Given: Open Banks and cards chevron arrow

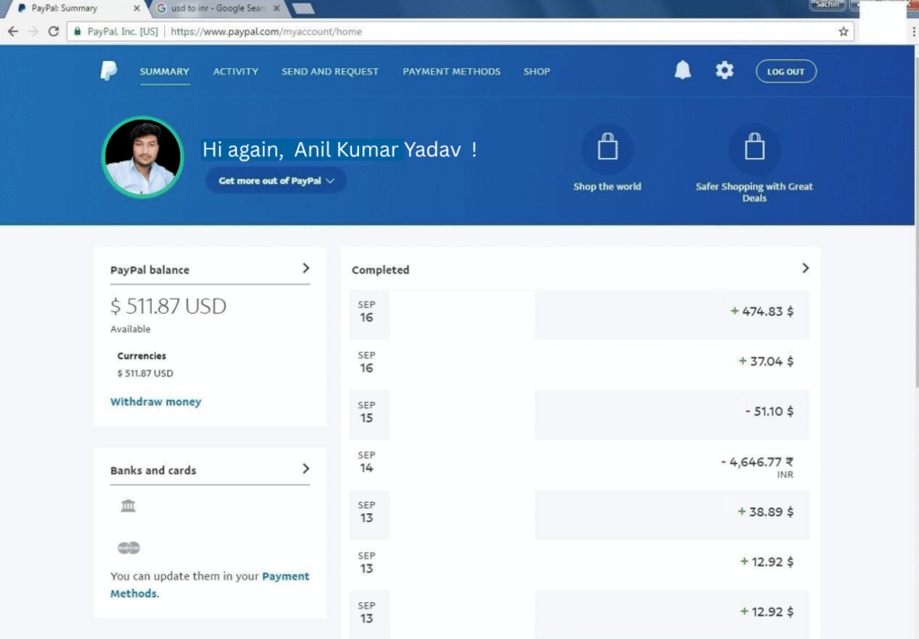Looking at the screenshot, I should click(306, 469).
